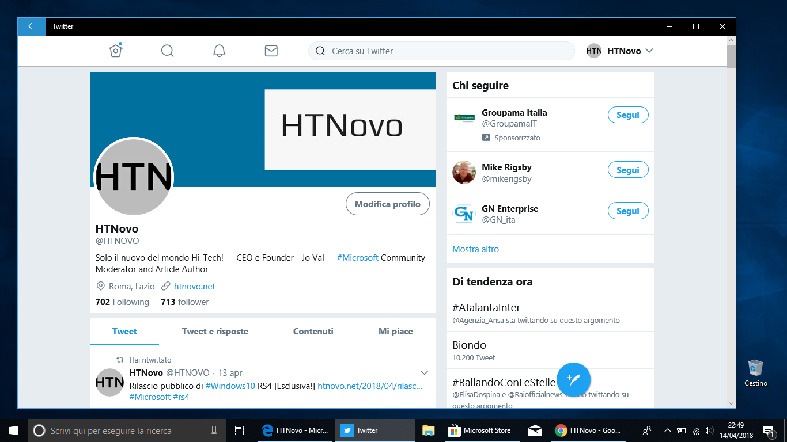Click the Modifica profilo button
The image size is (787, 442).
(x=388, y=204)
